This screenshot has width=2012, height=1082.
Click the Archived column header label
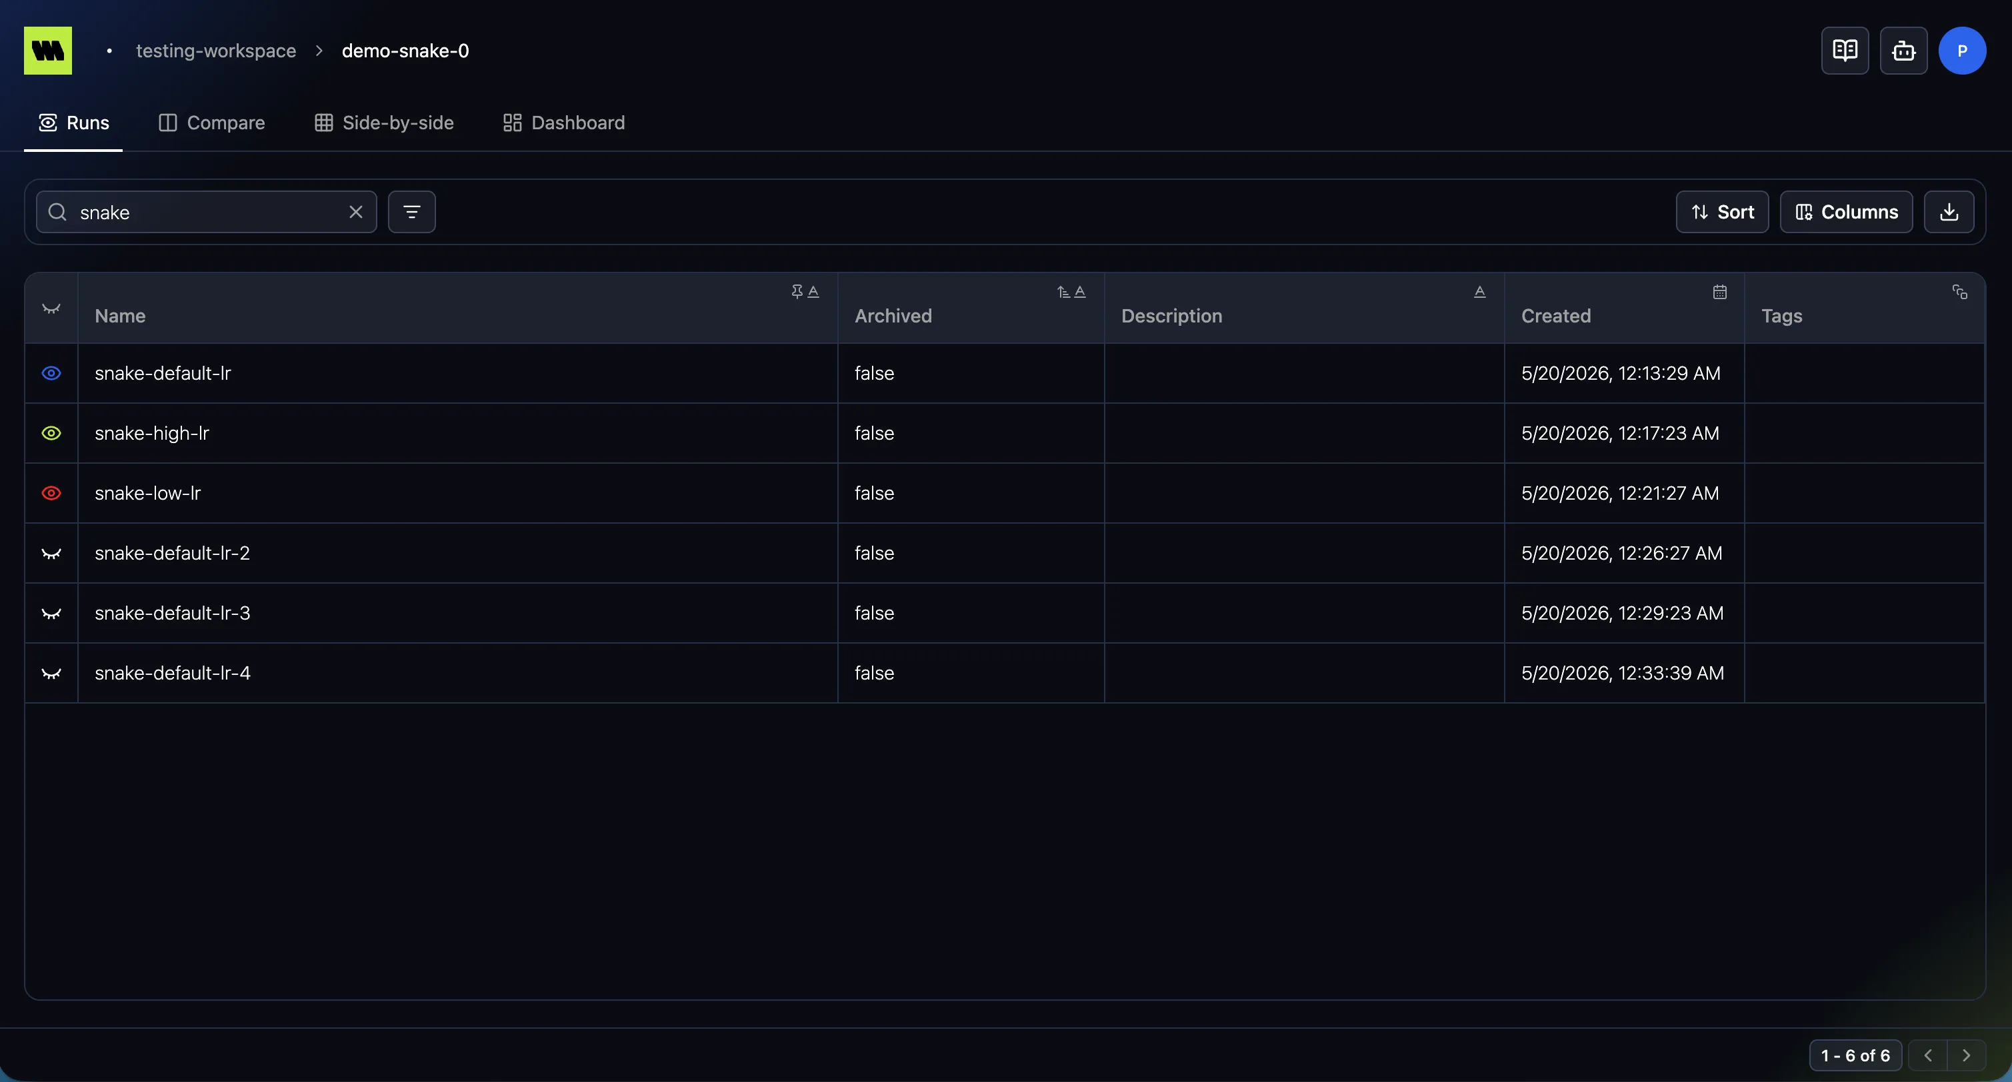[893, 316]
